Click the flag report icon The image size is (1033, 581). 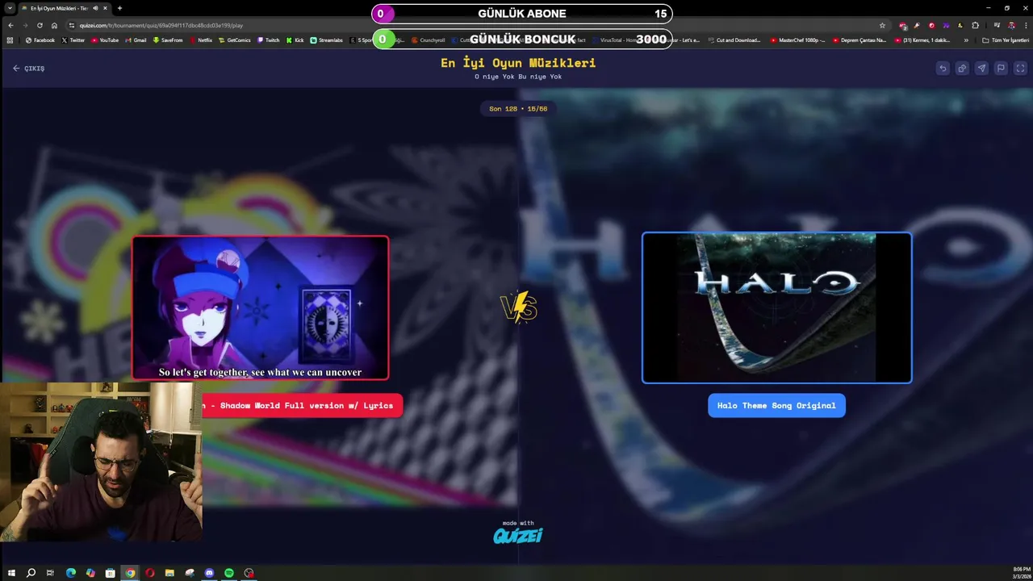[x=1001, y=69]
